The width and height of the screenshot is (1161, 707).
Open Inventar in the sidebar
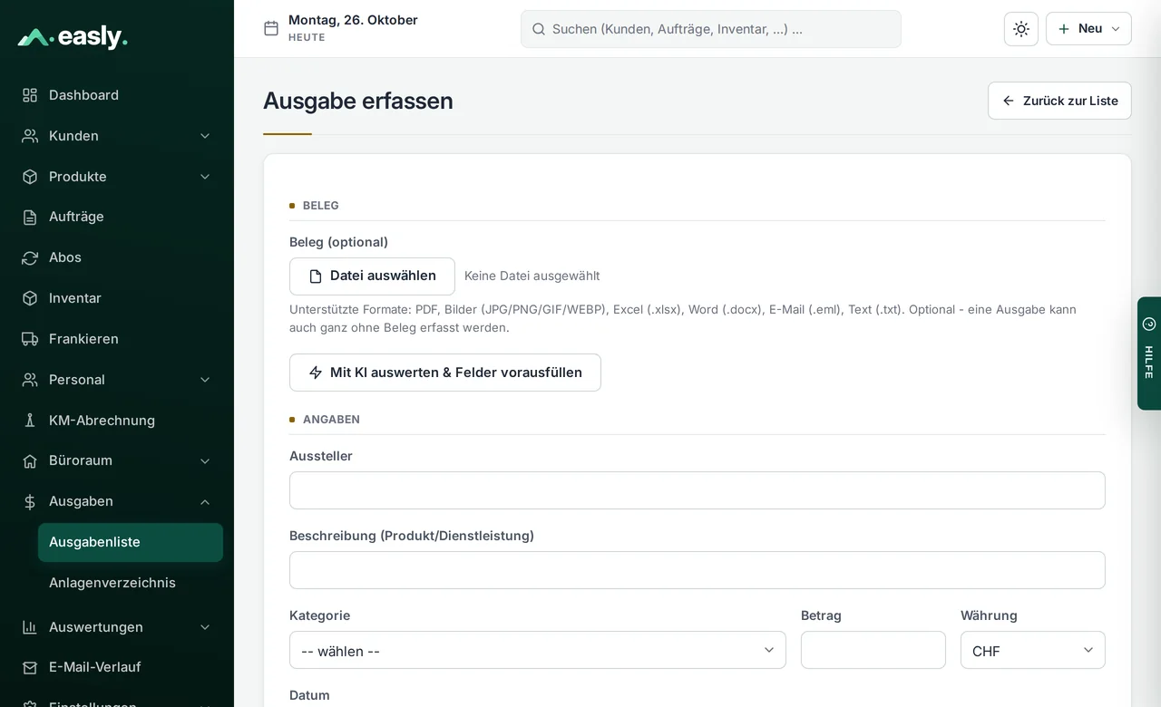pos(117,298)
